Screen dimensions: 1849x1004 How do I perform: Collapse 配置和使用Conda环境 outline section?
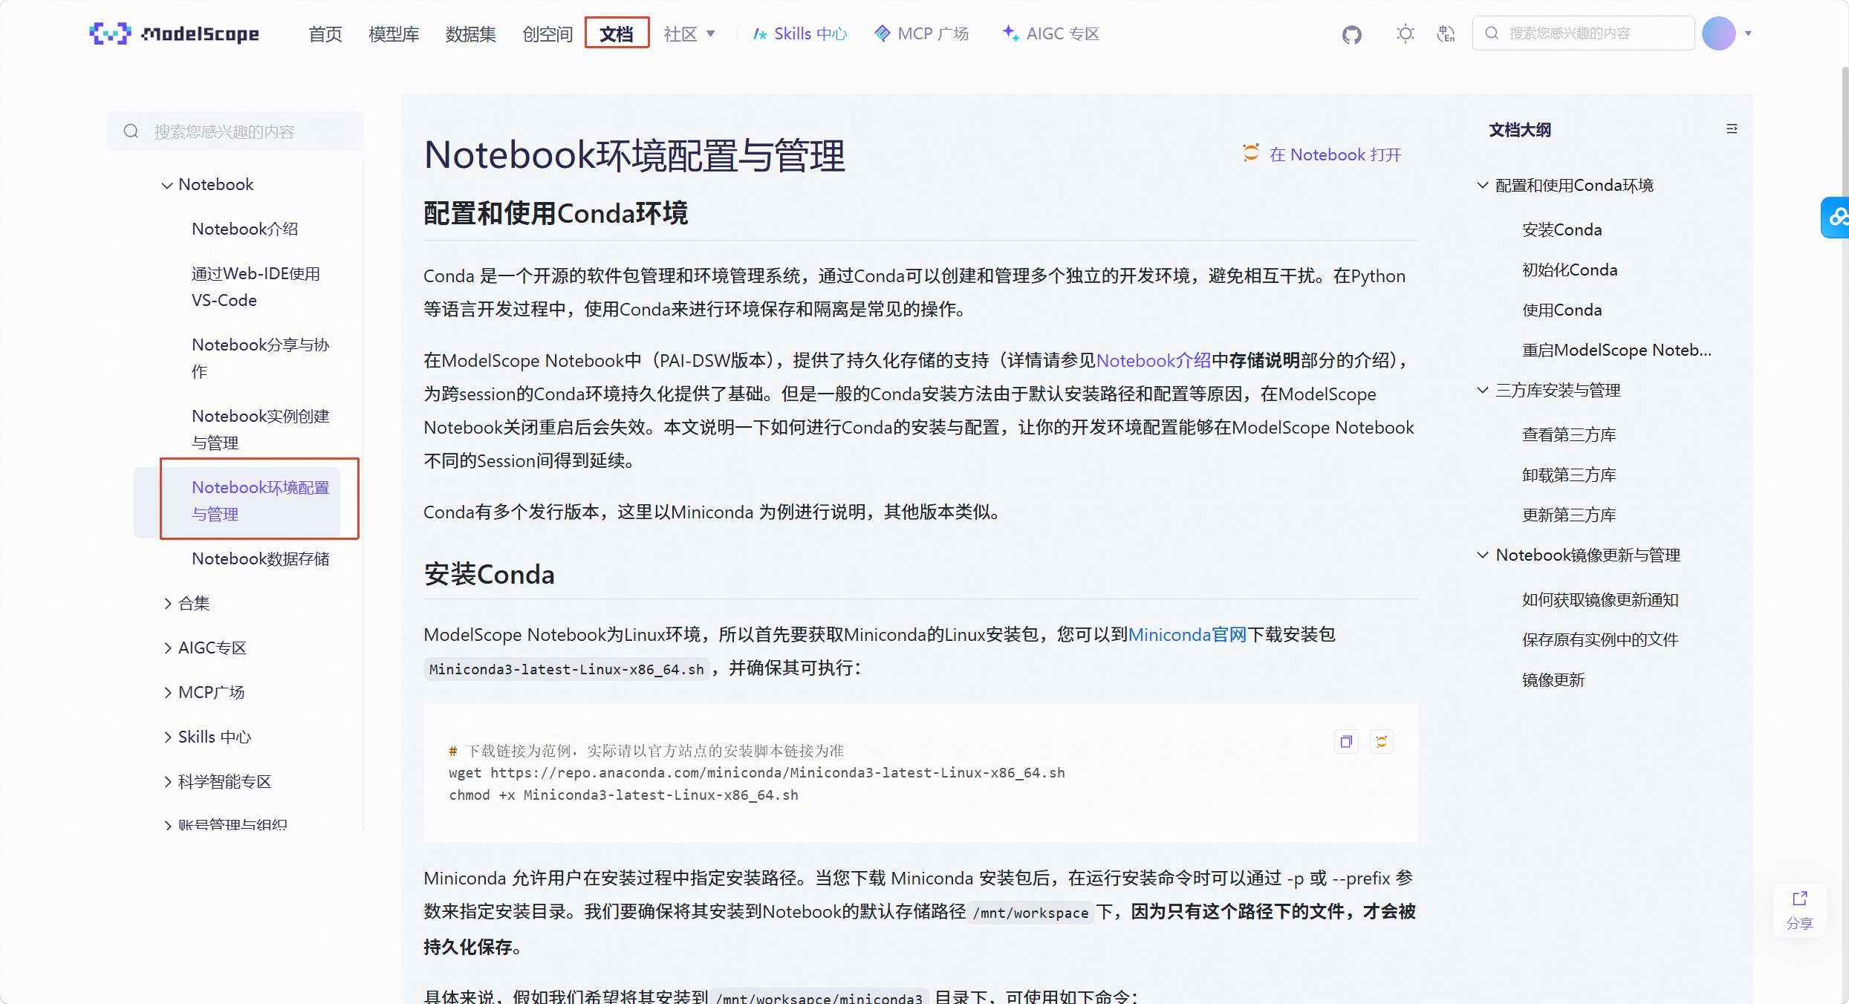pyautogui.click(x=1483, y=185)
